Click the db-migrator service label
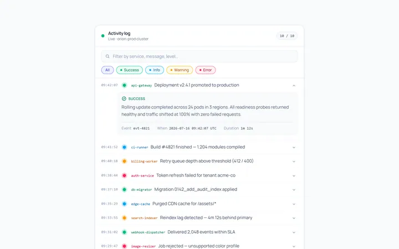This screenshot has width=399, height=249. coord(141,190)
